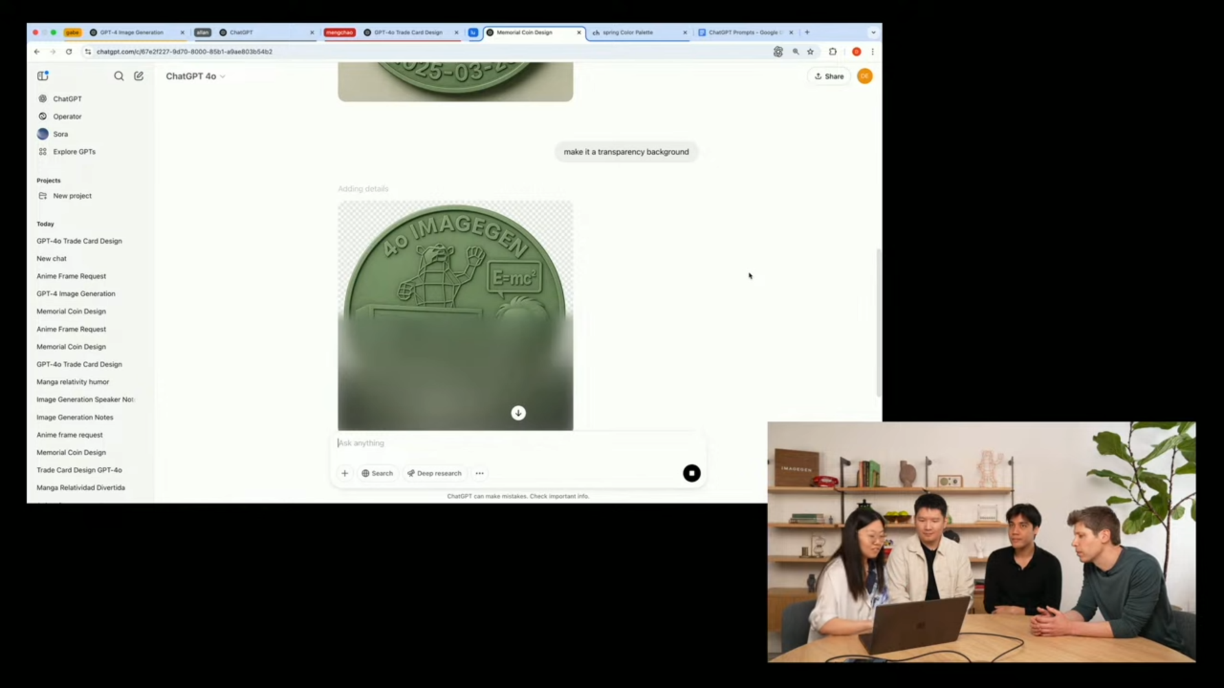
Task: Close the Memorial Coin Design tab
Action: 579,32
